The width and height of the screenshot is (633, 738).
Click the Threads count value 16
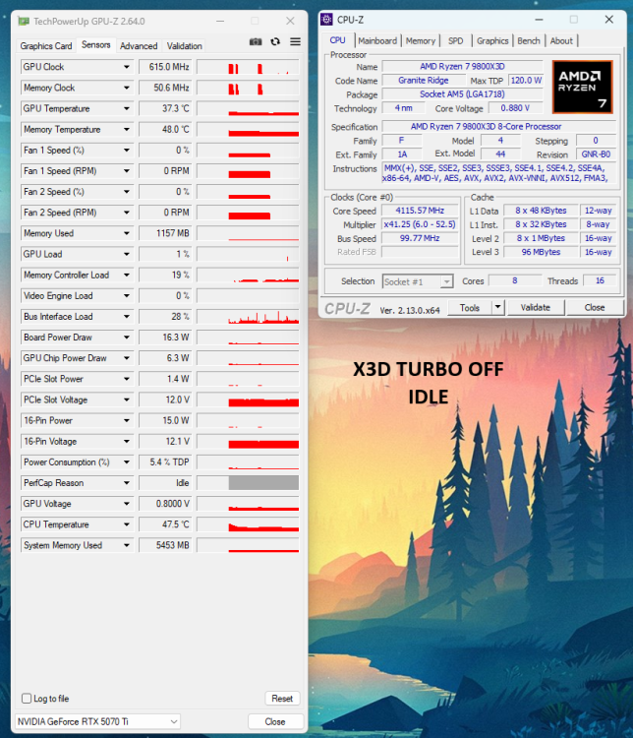(x=600, y=280)
